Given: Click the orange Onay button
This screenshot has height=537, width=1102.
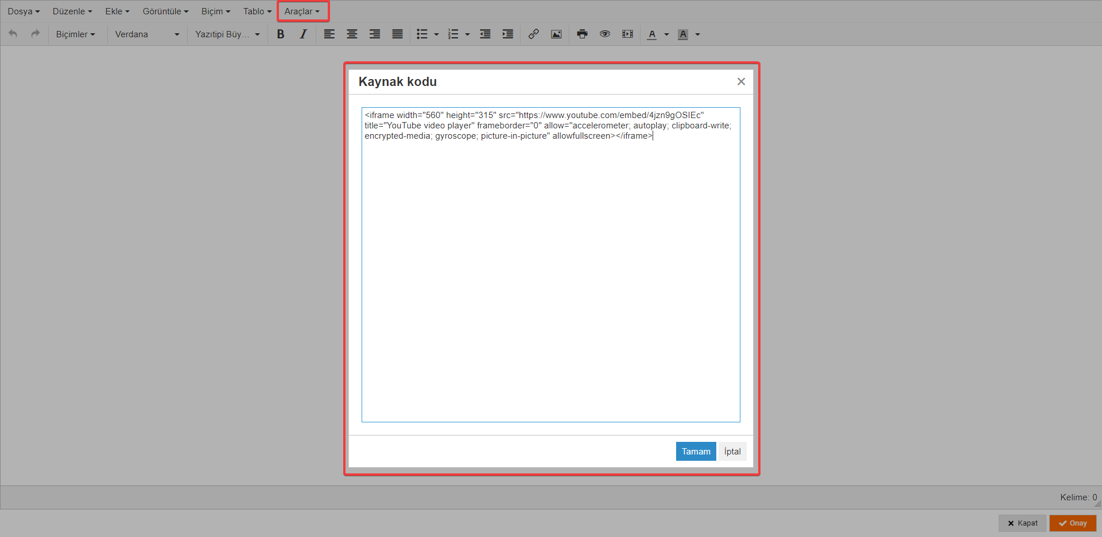Looking at the screenshot, I should click(x=1073, y=523).
